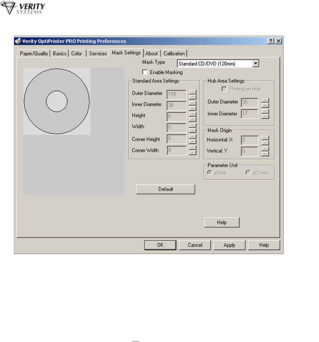The height and width of the screenshot is (342, 319).
Task: Click the Hub Inner Diameter field showing 17
Action: click(x=249, y=114)
